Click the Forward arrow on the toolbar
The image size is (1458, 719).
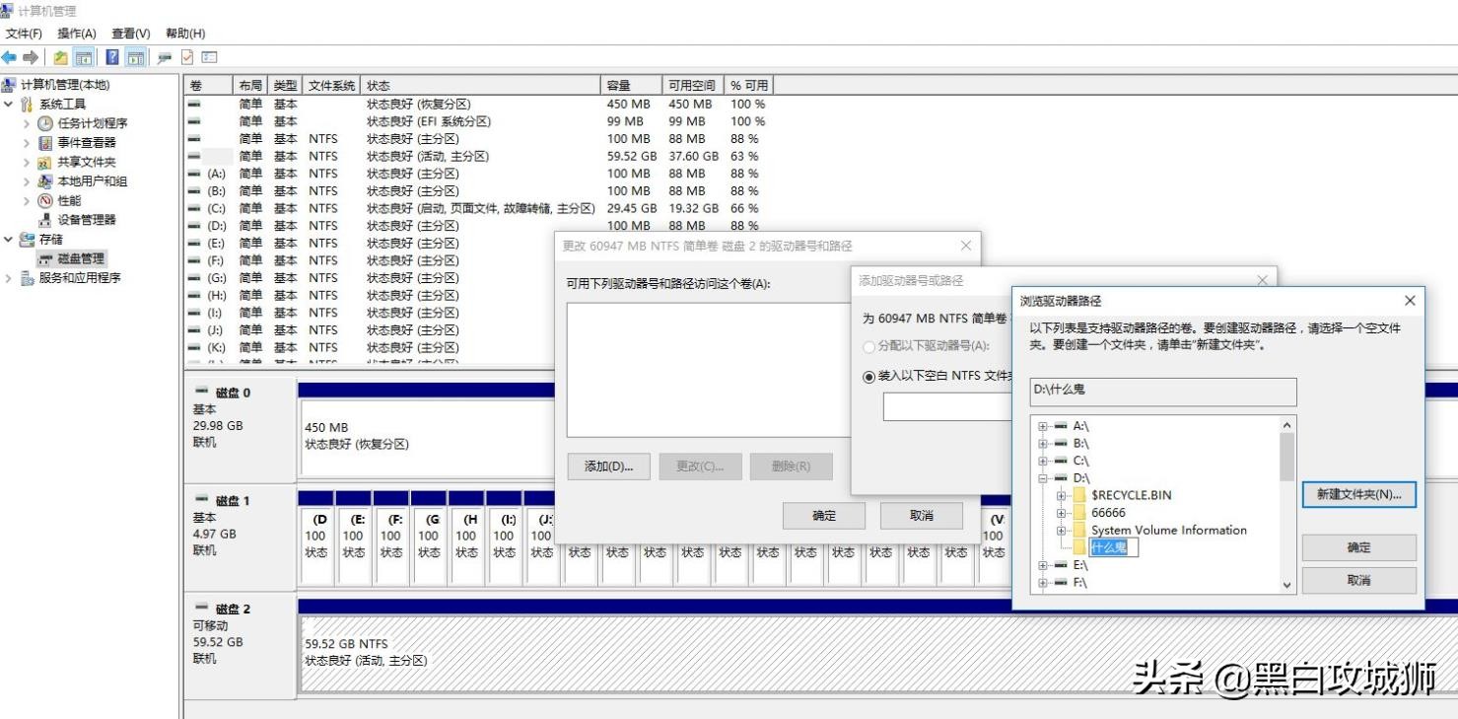(x=31, y=57)
